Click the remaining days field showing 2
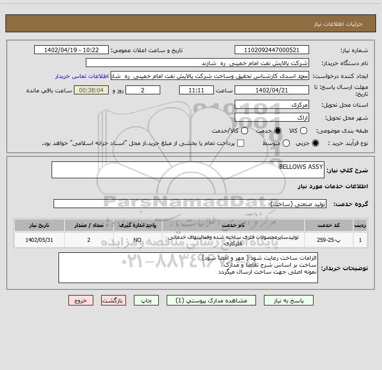 143,90
